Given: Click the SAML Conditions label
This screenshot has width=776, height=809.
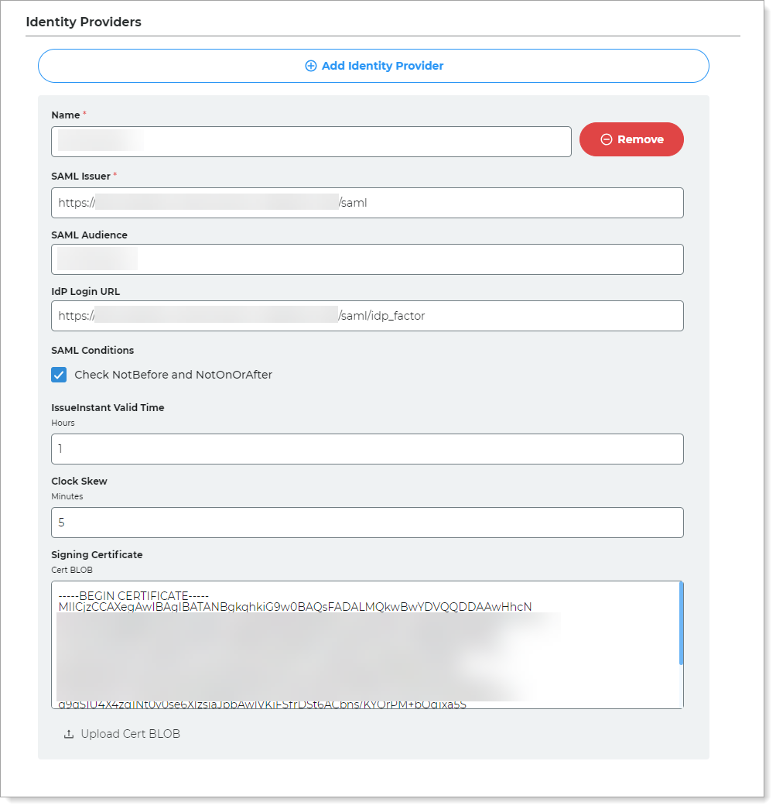Looking at the screenshot, I should [93, 351].
